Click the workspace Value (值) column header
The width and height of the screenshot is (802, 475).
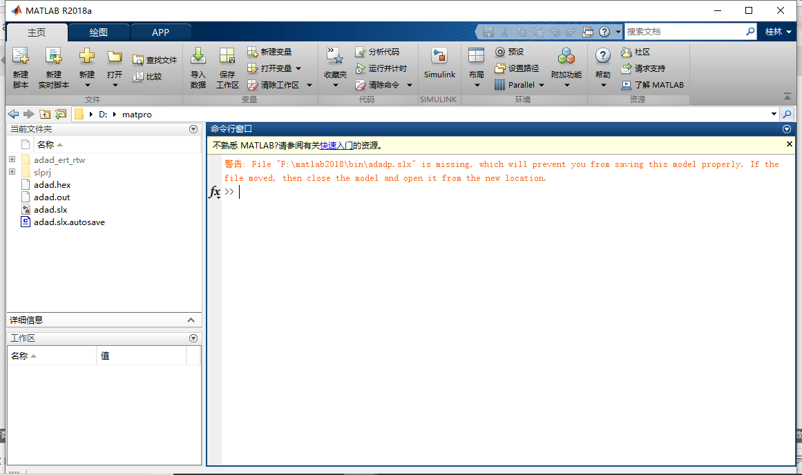tap(141, 356)
